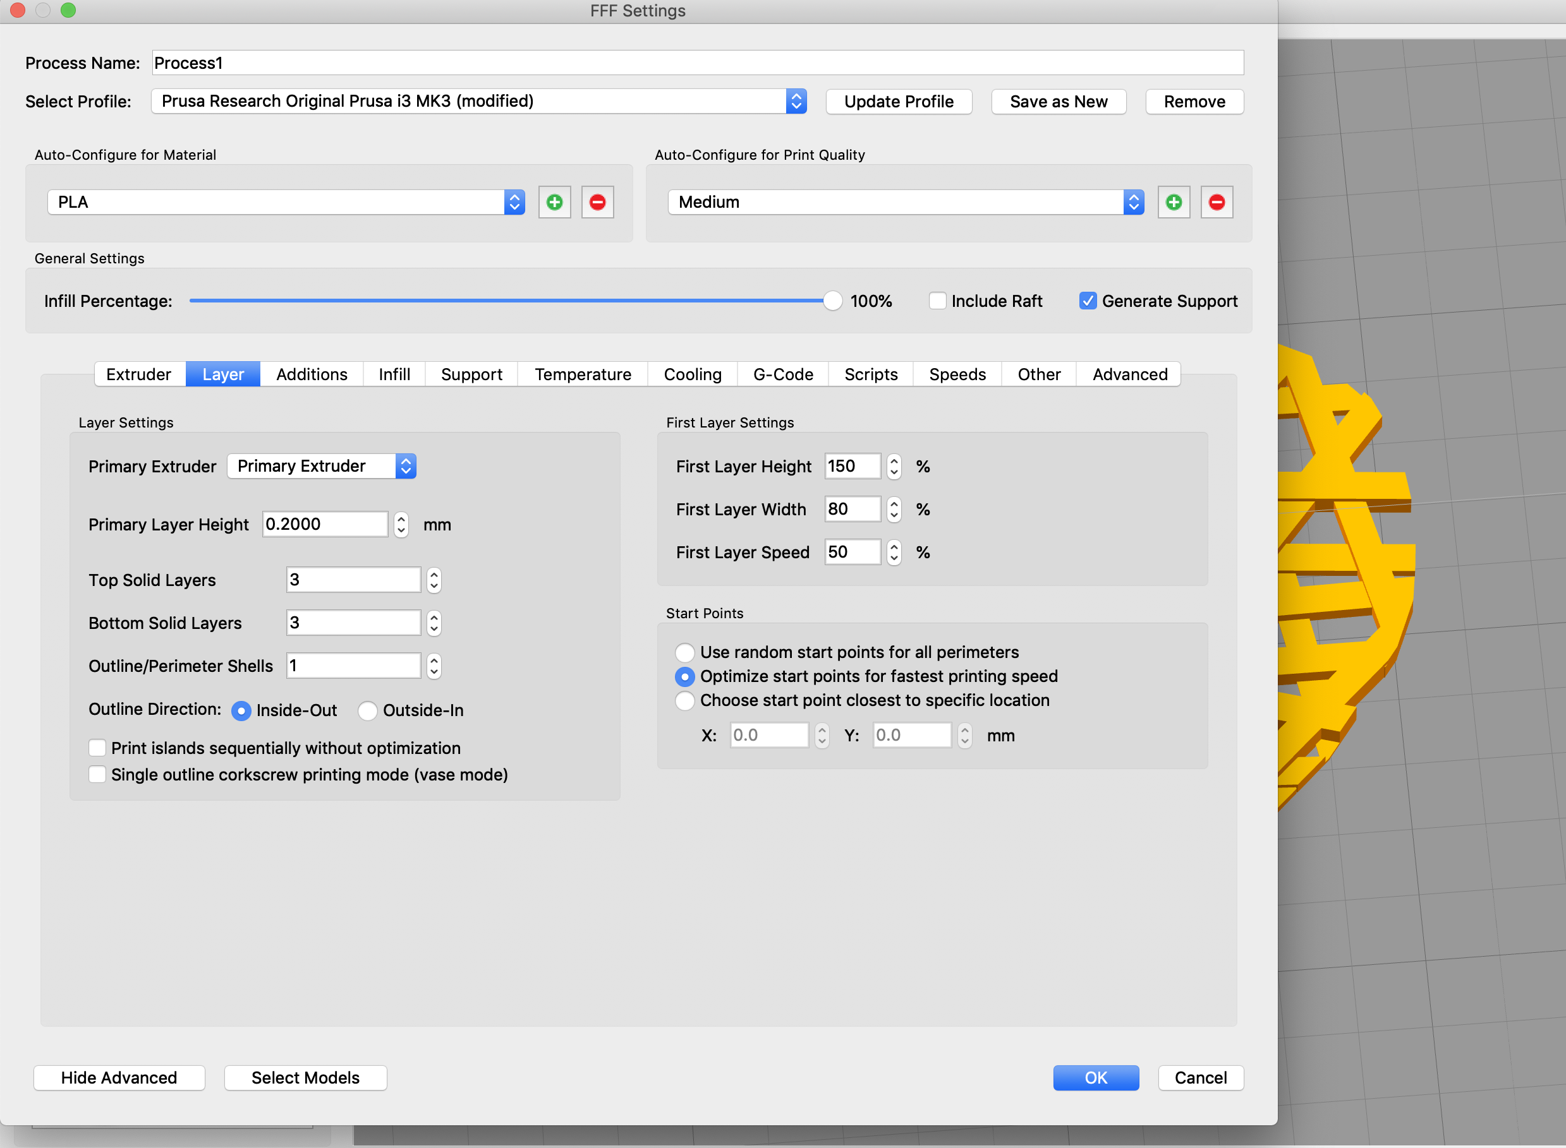This screenshot has width=1566, height=1148.
Task: Enable Print islands sequentially without optimization
Action: [x=97, y=748]
